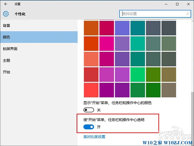
Task: Pick the dark pure green swatch in bottom row, fifth column
Action: tap(153, 90)
